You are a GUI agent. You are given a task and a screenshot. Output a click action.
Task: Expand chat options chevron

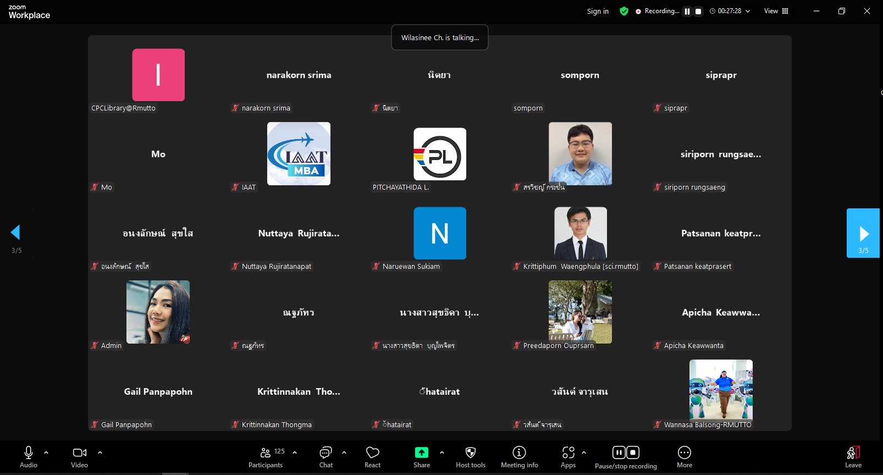tap(344, 452)
